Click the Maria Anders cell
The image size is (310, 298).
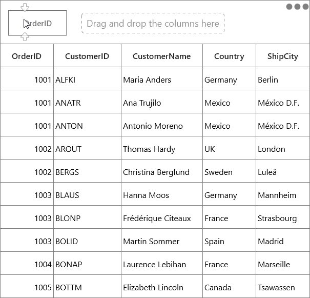(x=162, y=79)
